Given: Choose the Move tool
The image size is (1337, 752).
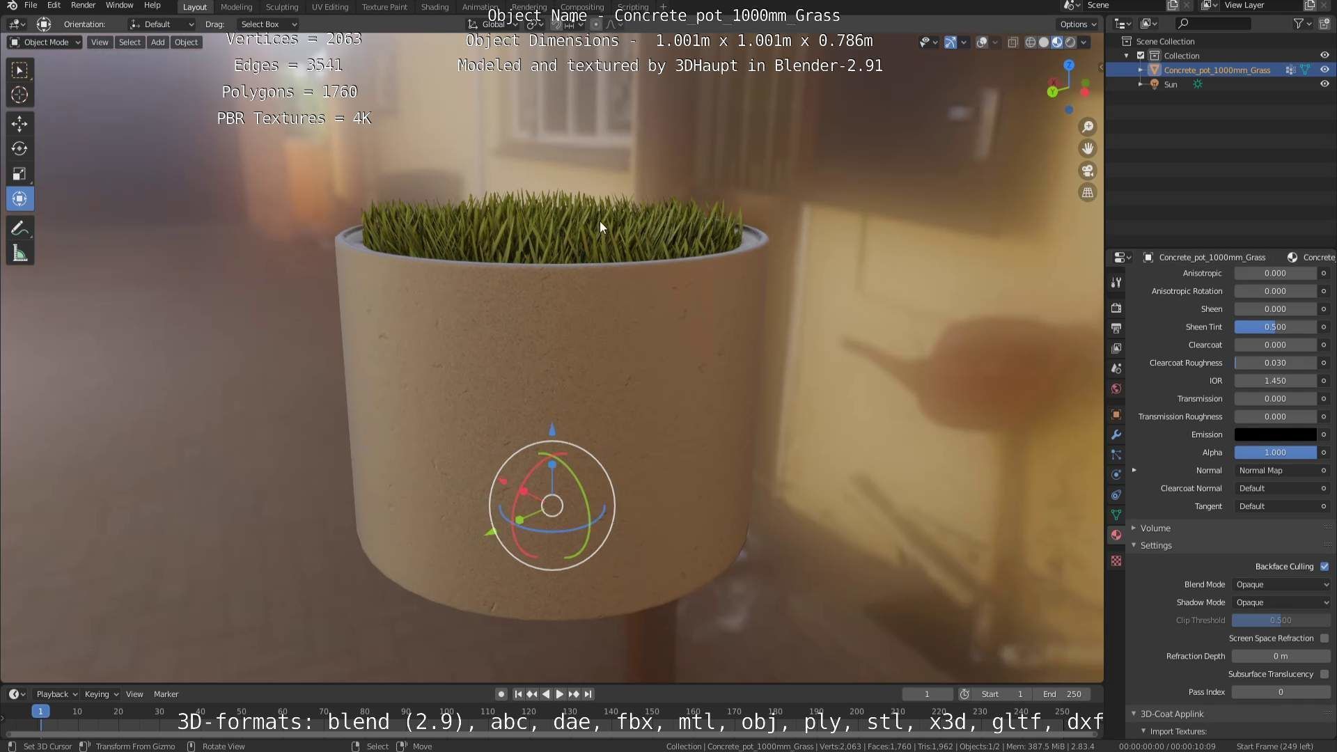Looking at the screenshot, I should [19, 124].
